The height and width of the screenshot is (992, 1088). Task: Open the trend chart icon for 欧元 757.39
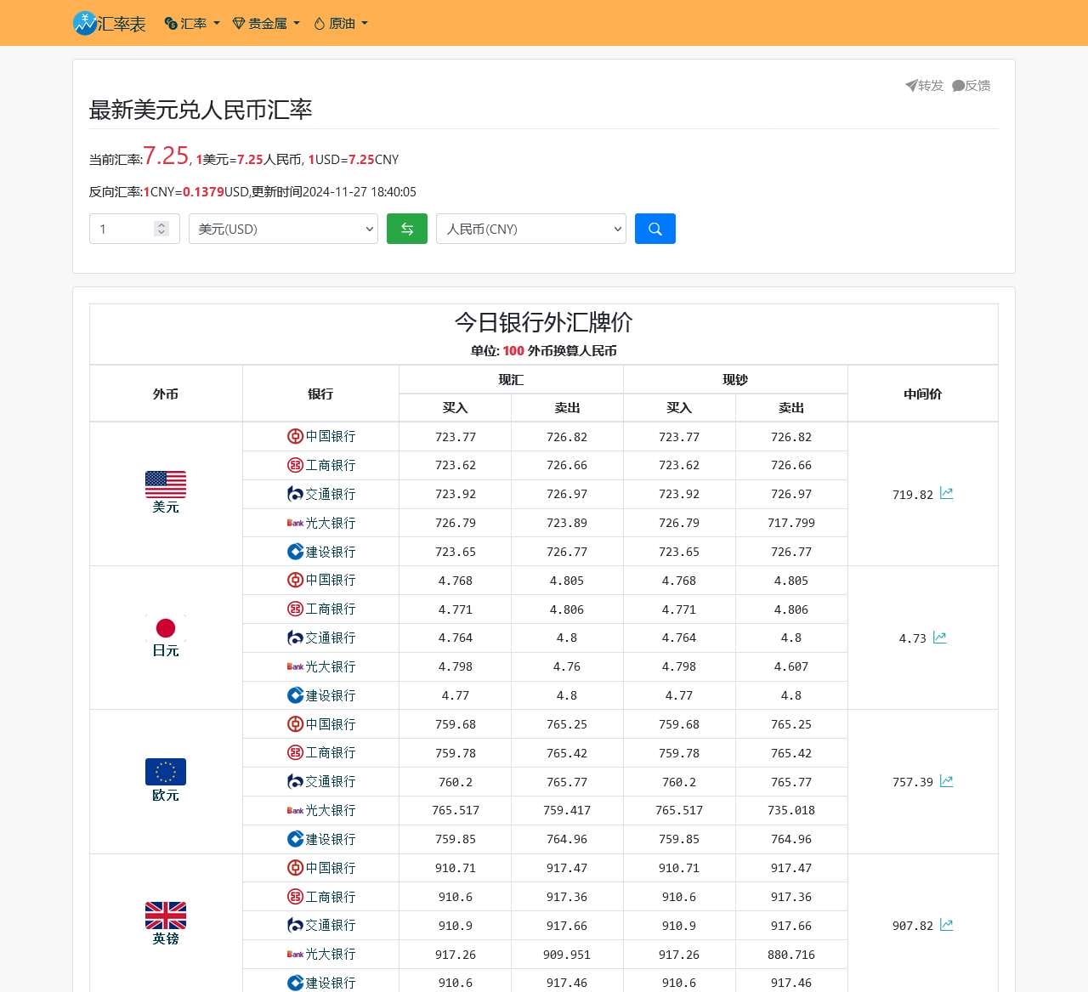point(946,780)
